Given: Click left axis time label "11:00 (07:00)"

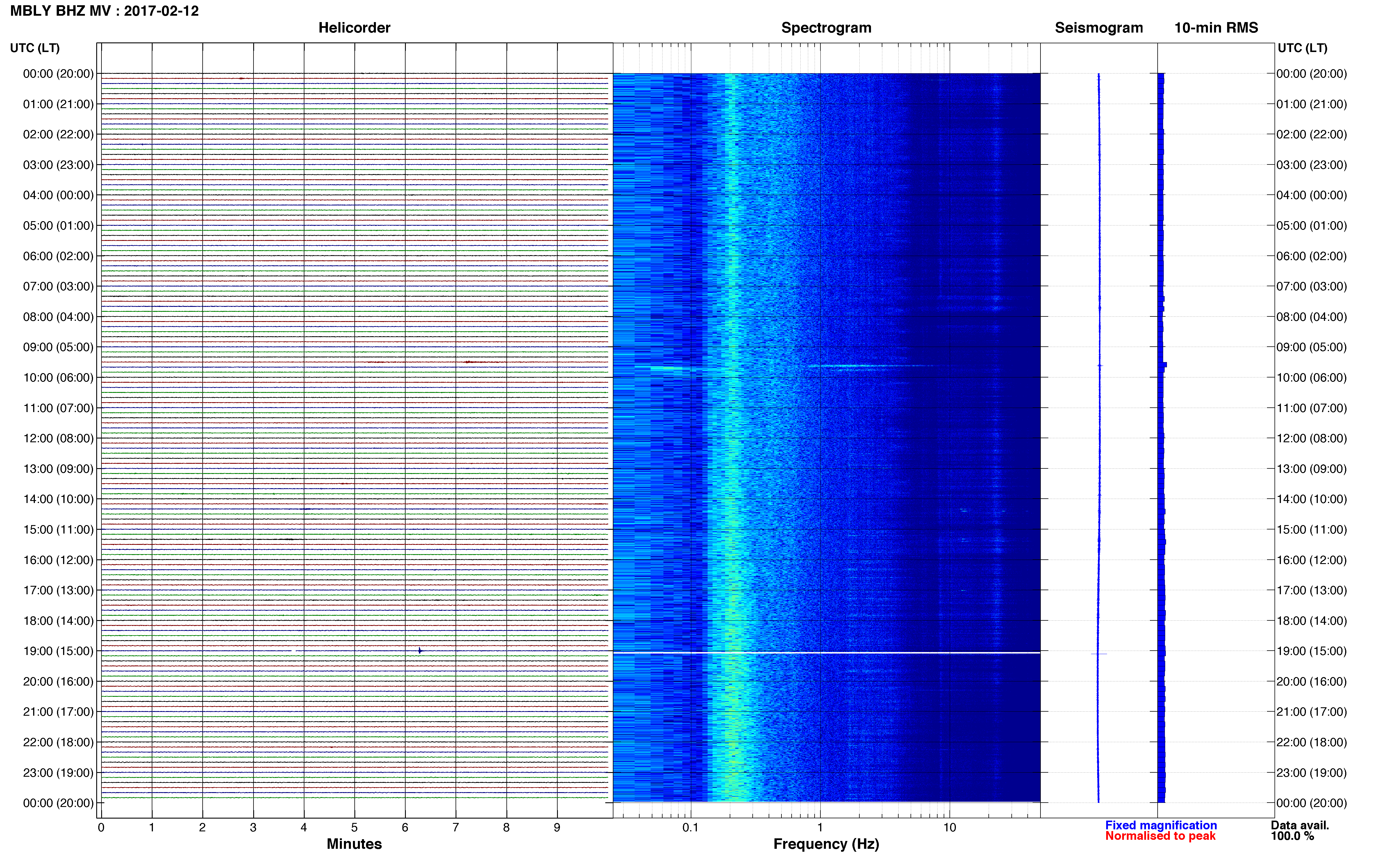Looking at the screenshot, I should 58,408.
